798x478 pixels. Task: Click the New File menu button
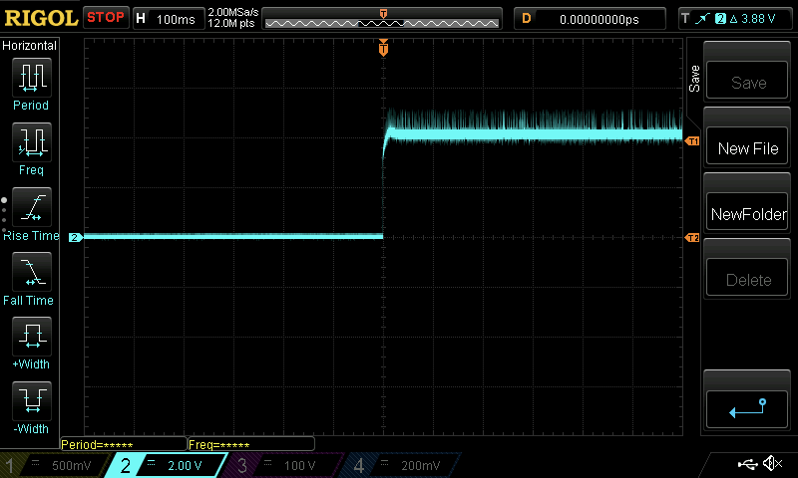tap(748, 148)
